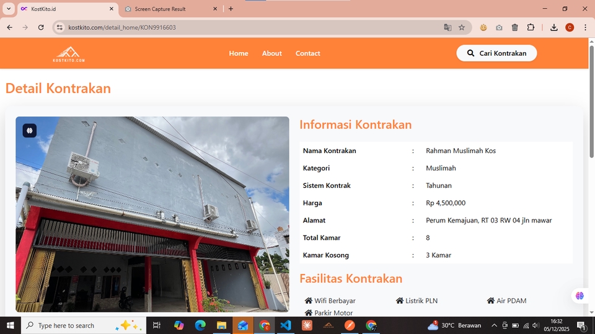The image size is (595, 334).
Task: Click the Fasilitas Kontrakan heading
Action: 351,279
